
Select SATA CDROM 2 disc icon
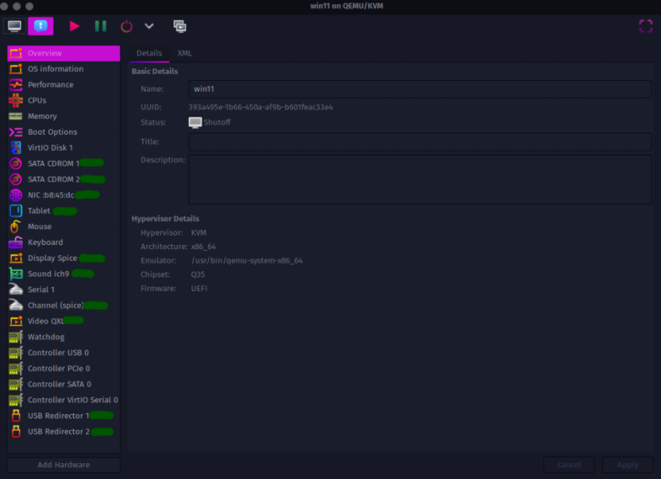pos(16,179)
